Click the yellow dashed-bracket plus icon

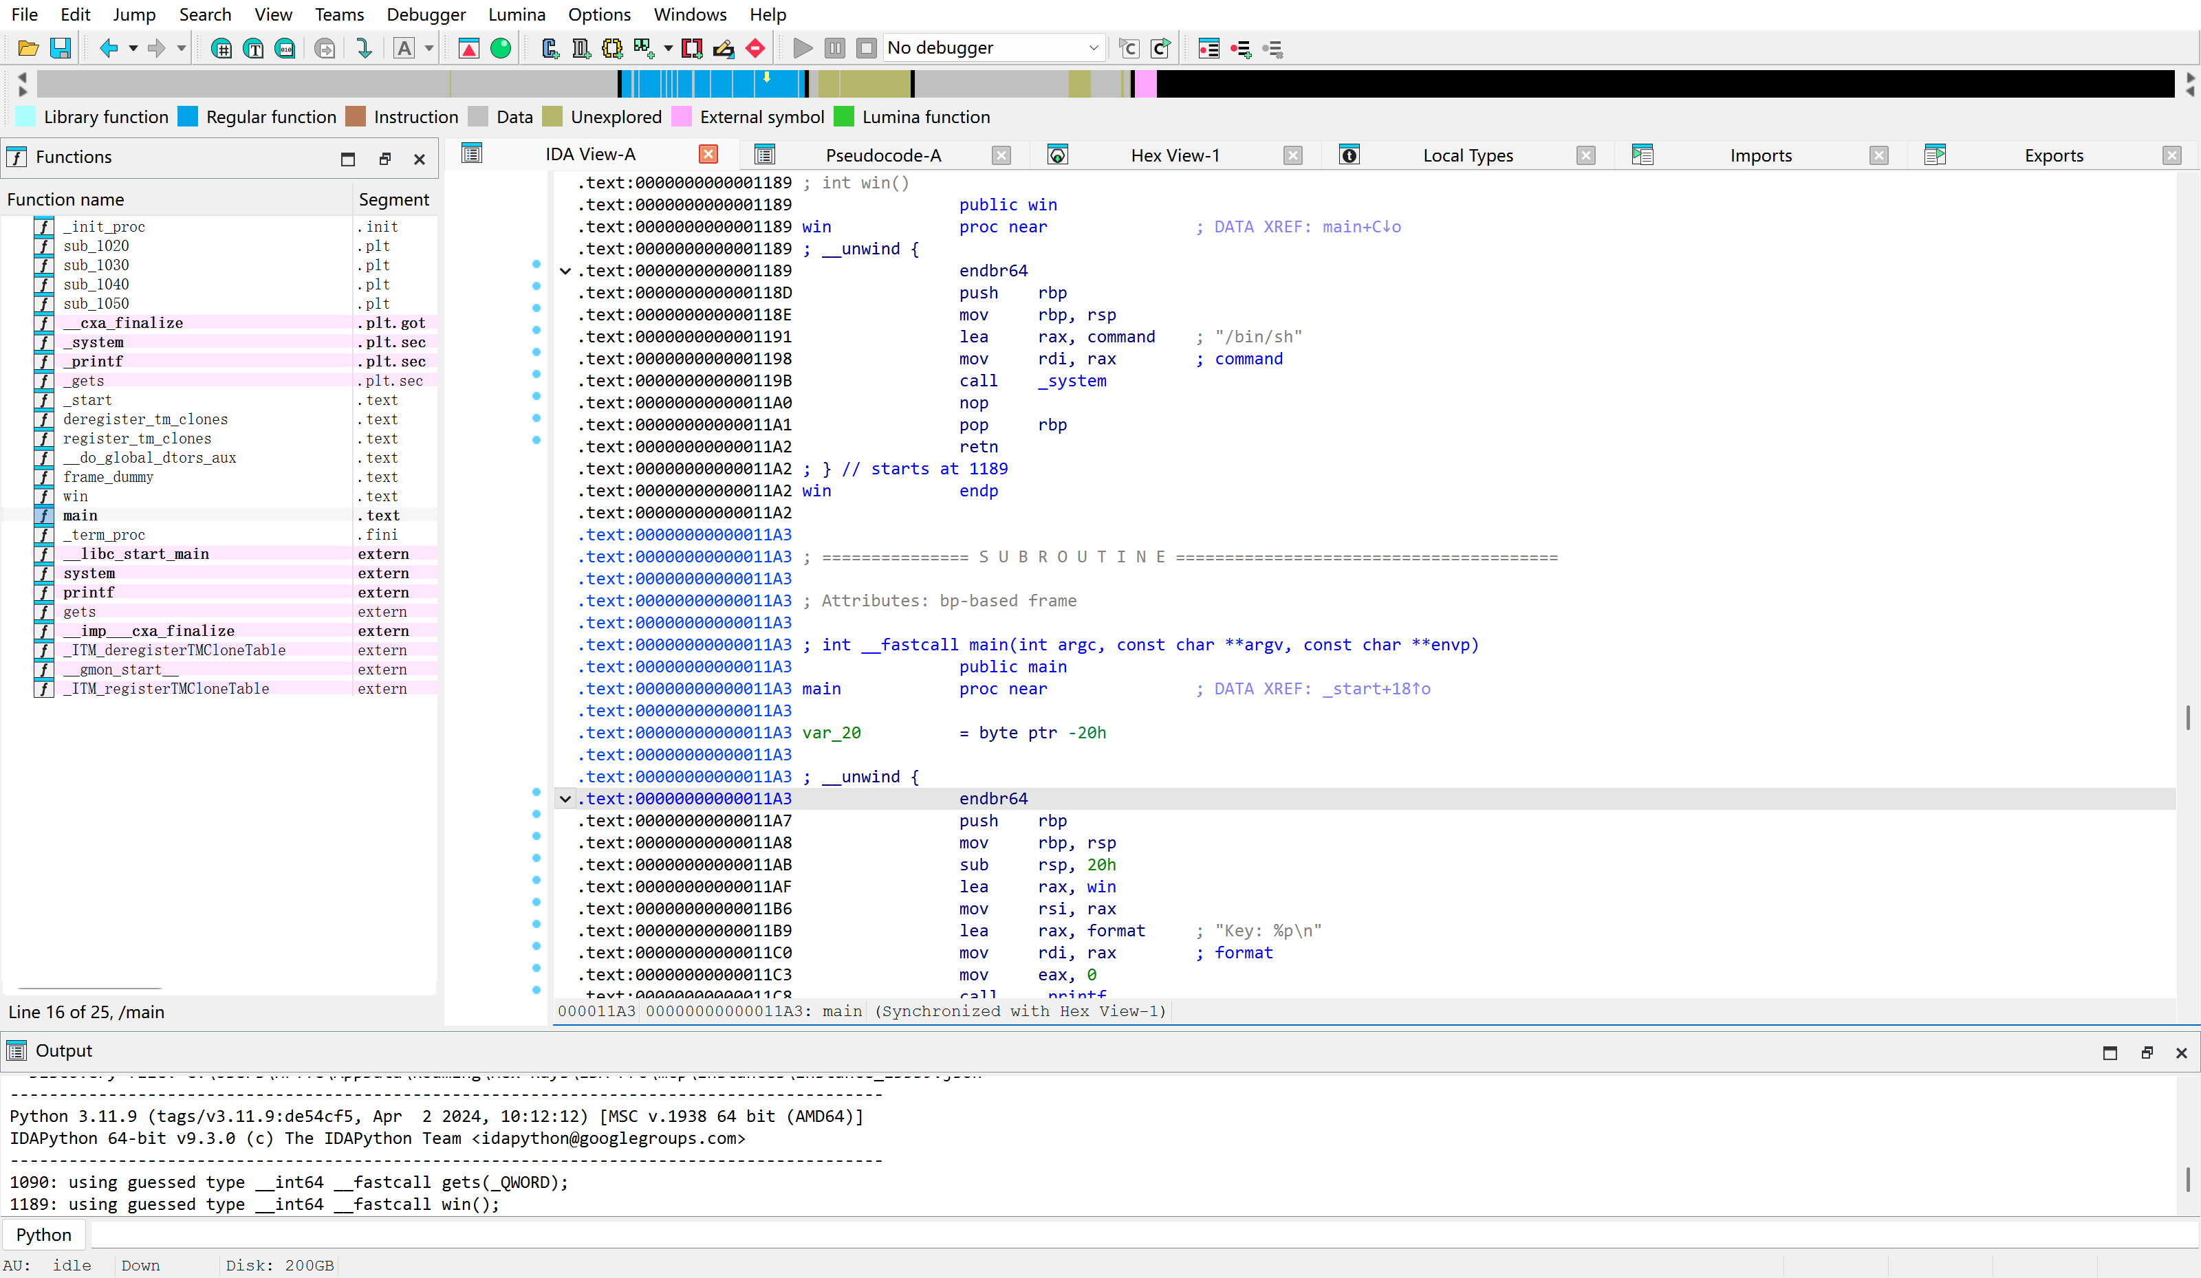click(612, 48)
